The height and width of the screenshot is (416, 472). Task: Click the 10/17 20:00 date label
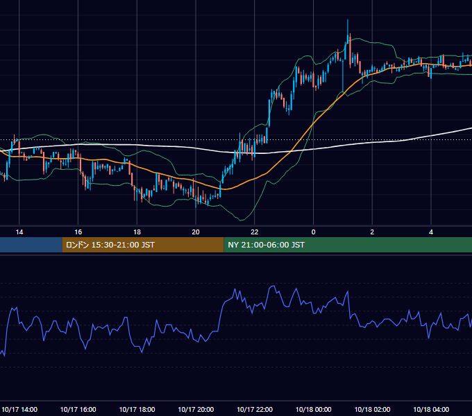[x=196, y=409]
